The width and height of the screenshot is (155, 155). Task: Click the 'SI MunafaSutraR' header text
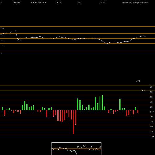(38, 2)
